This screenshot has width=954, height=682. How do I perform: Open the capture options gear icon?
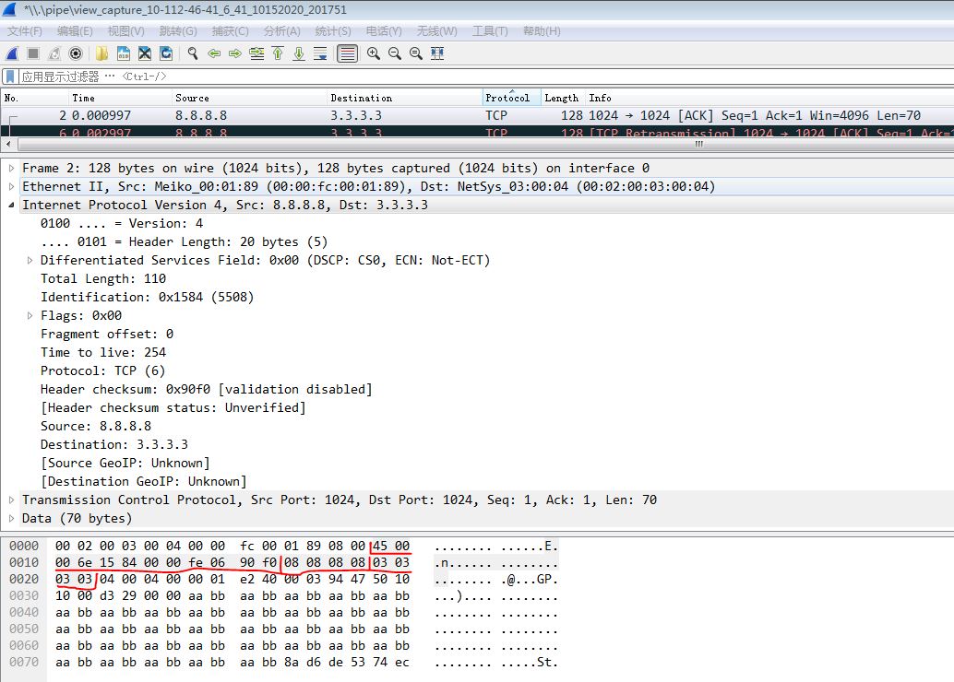76,53
